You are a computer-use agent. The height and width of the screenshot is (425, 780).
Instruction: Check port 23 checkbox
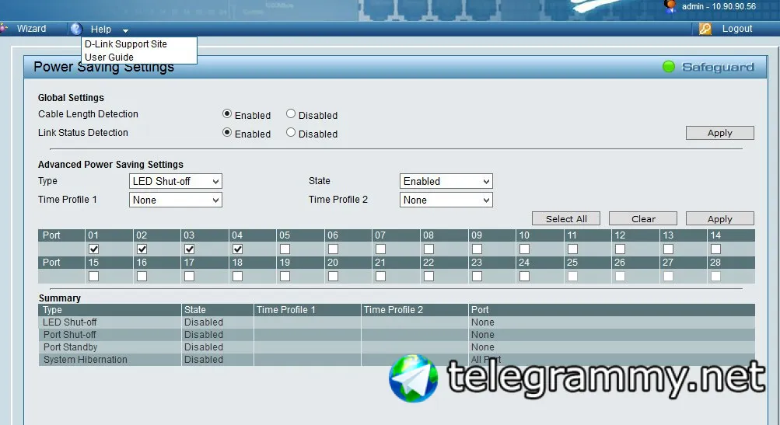[477, 276]
